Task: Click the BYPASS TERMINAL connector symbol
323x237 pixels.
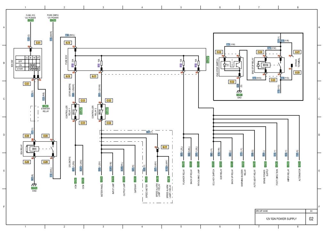Action: pyautogui.click(x=292, y=65)
